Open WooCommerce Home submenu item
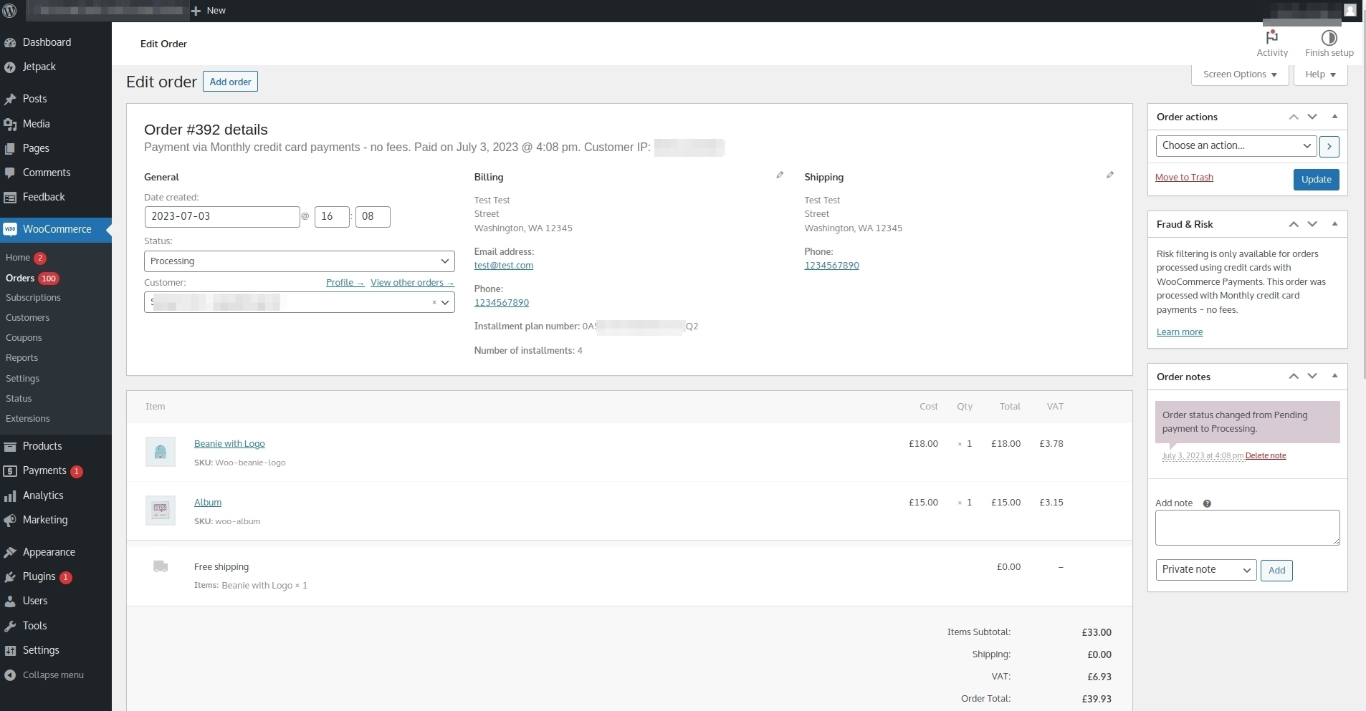1366x711 pixels. pos(18,258)
